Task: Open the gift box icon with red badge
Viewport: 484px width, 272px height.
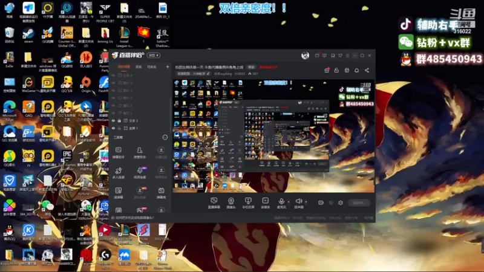Action: pos(327,70)
